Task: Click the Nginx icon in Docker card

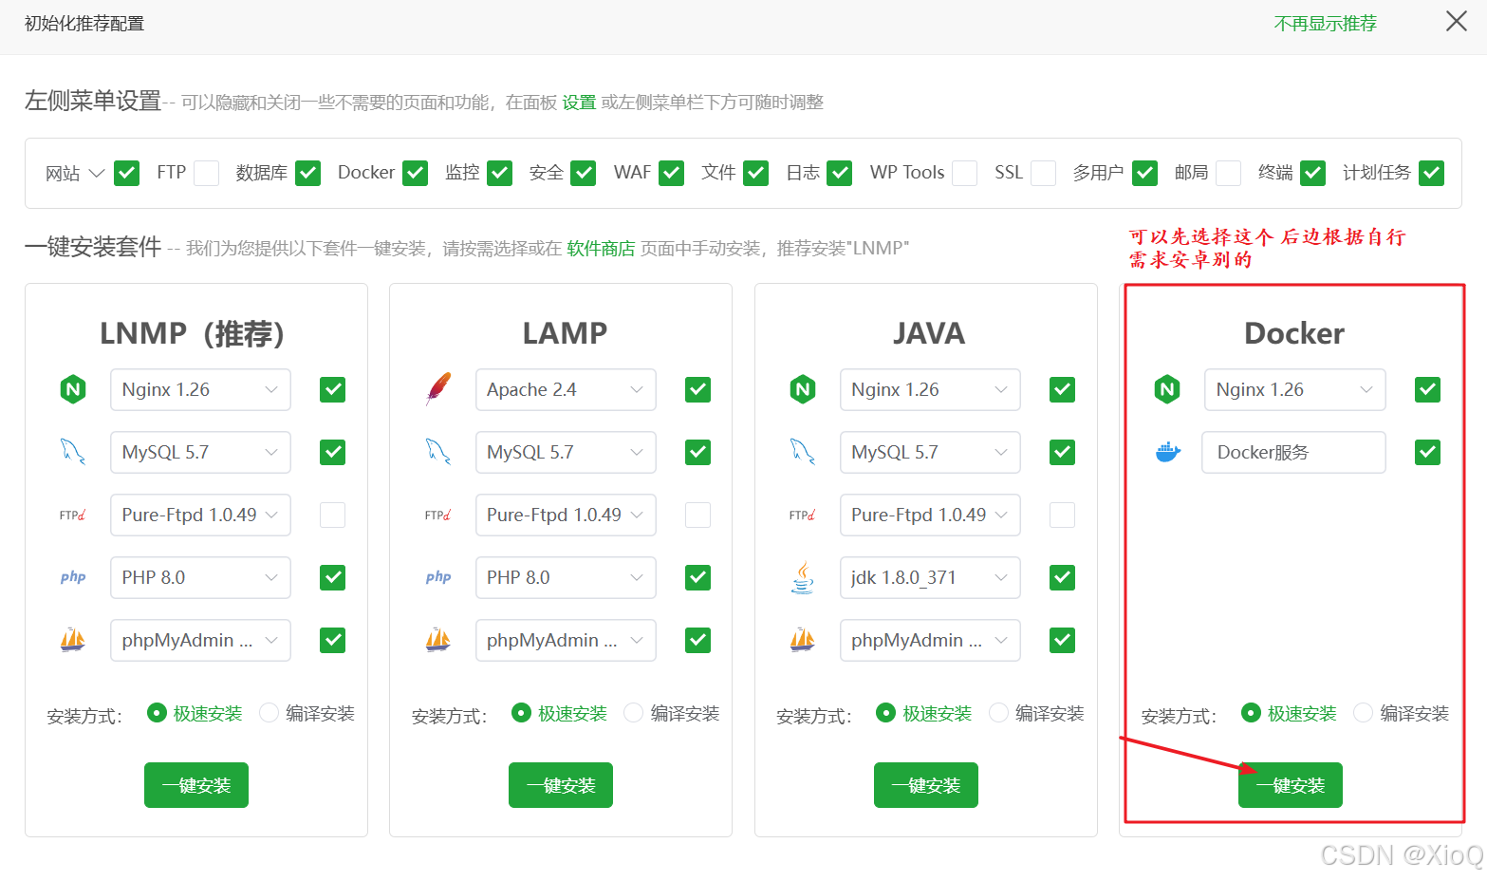Action: coord(1167,389)
